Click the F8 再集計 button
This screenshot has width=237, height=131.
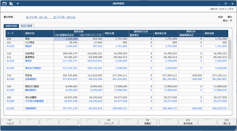148,122
